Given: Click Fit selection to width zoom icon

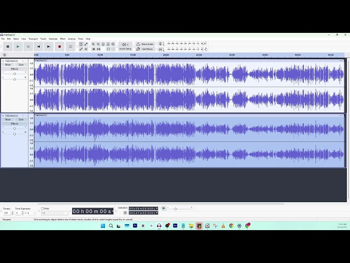Looking at the screenshot, I should pos(103,44).
